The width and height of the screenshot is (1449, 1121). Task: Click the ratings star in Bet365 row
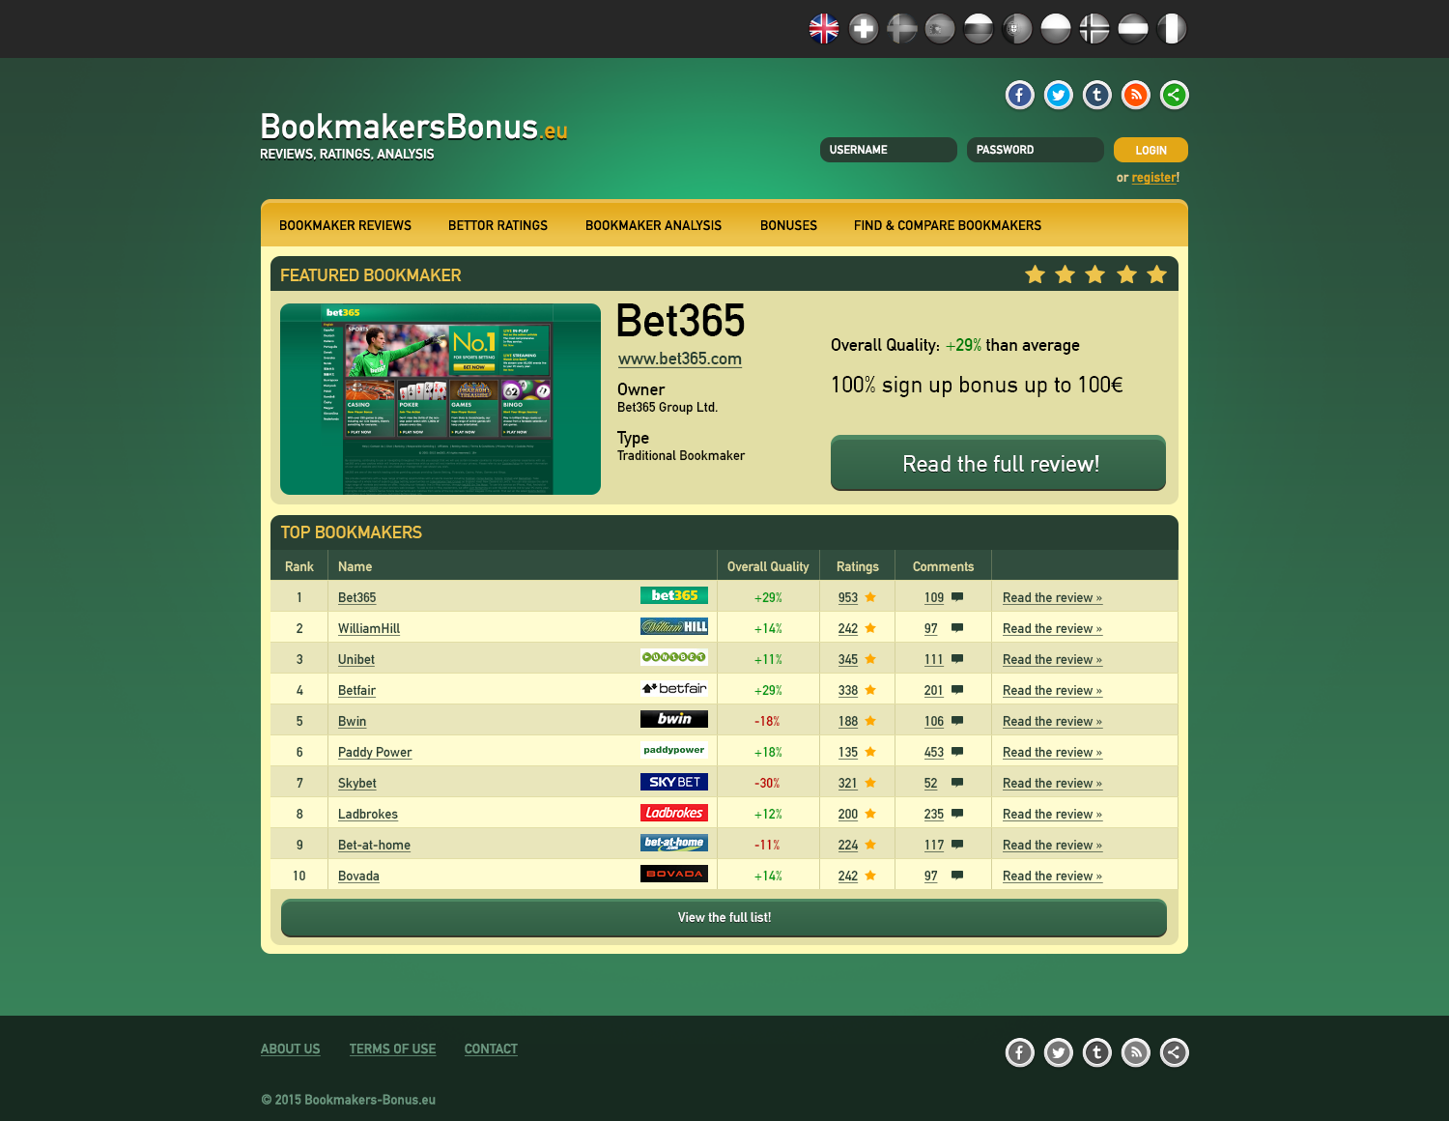[870, 597]
